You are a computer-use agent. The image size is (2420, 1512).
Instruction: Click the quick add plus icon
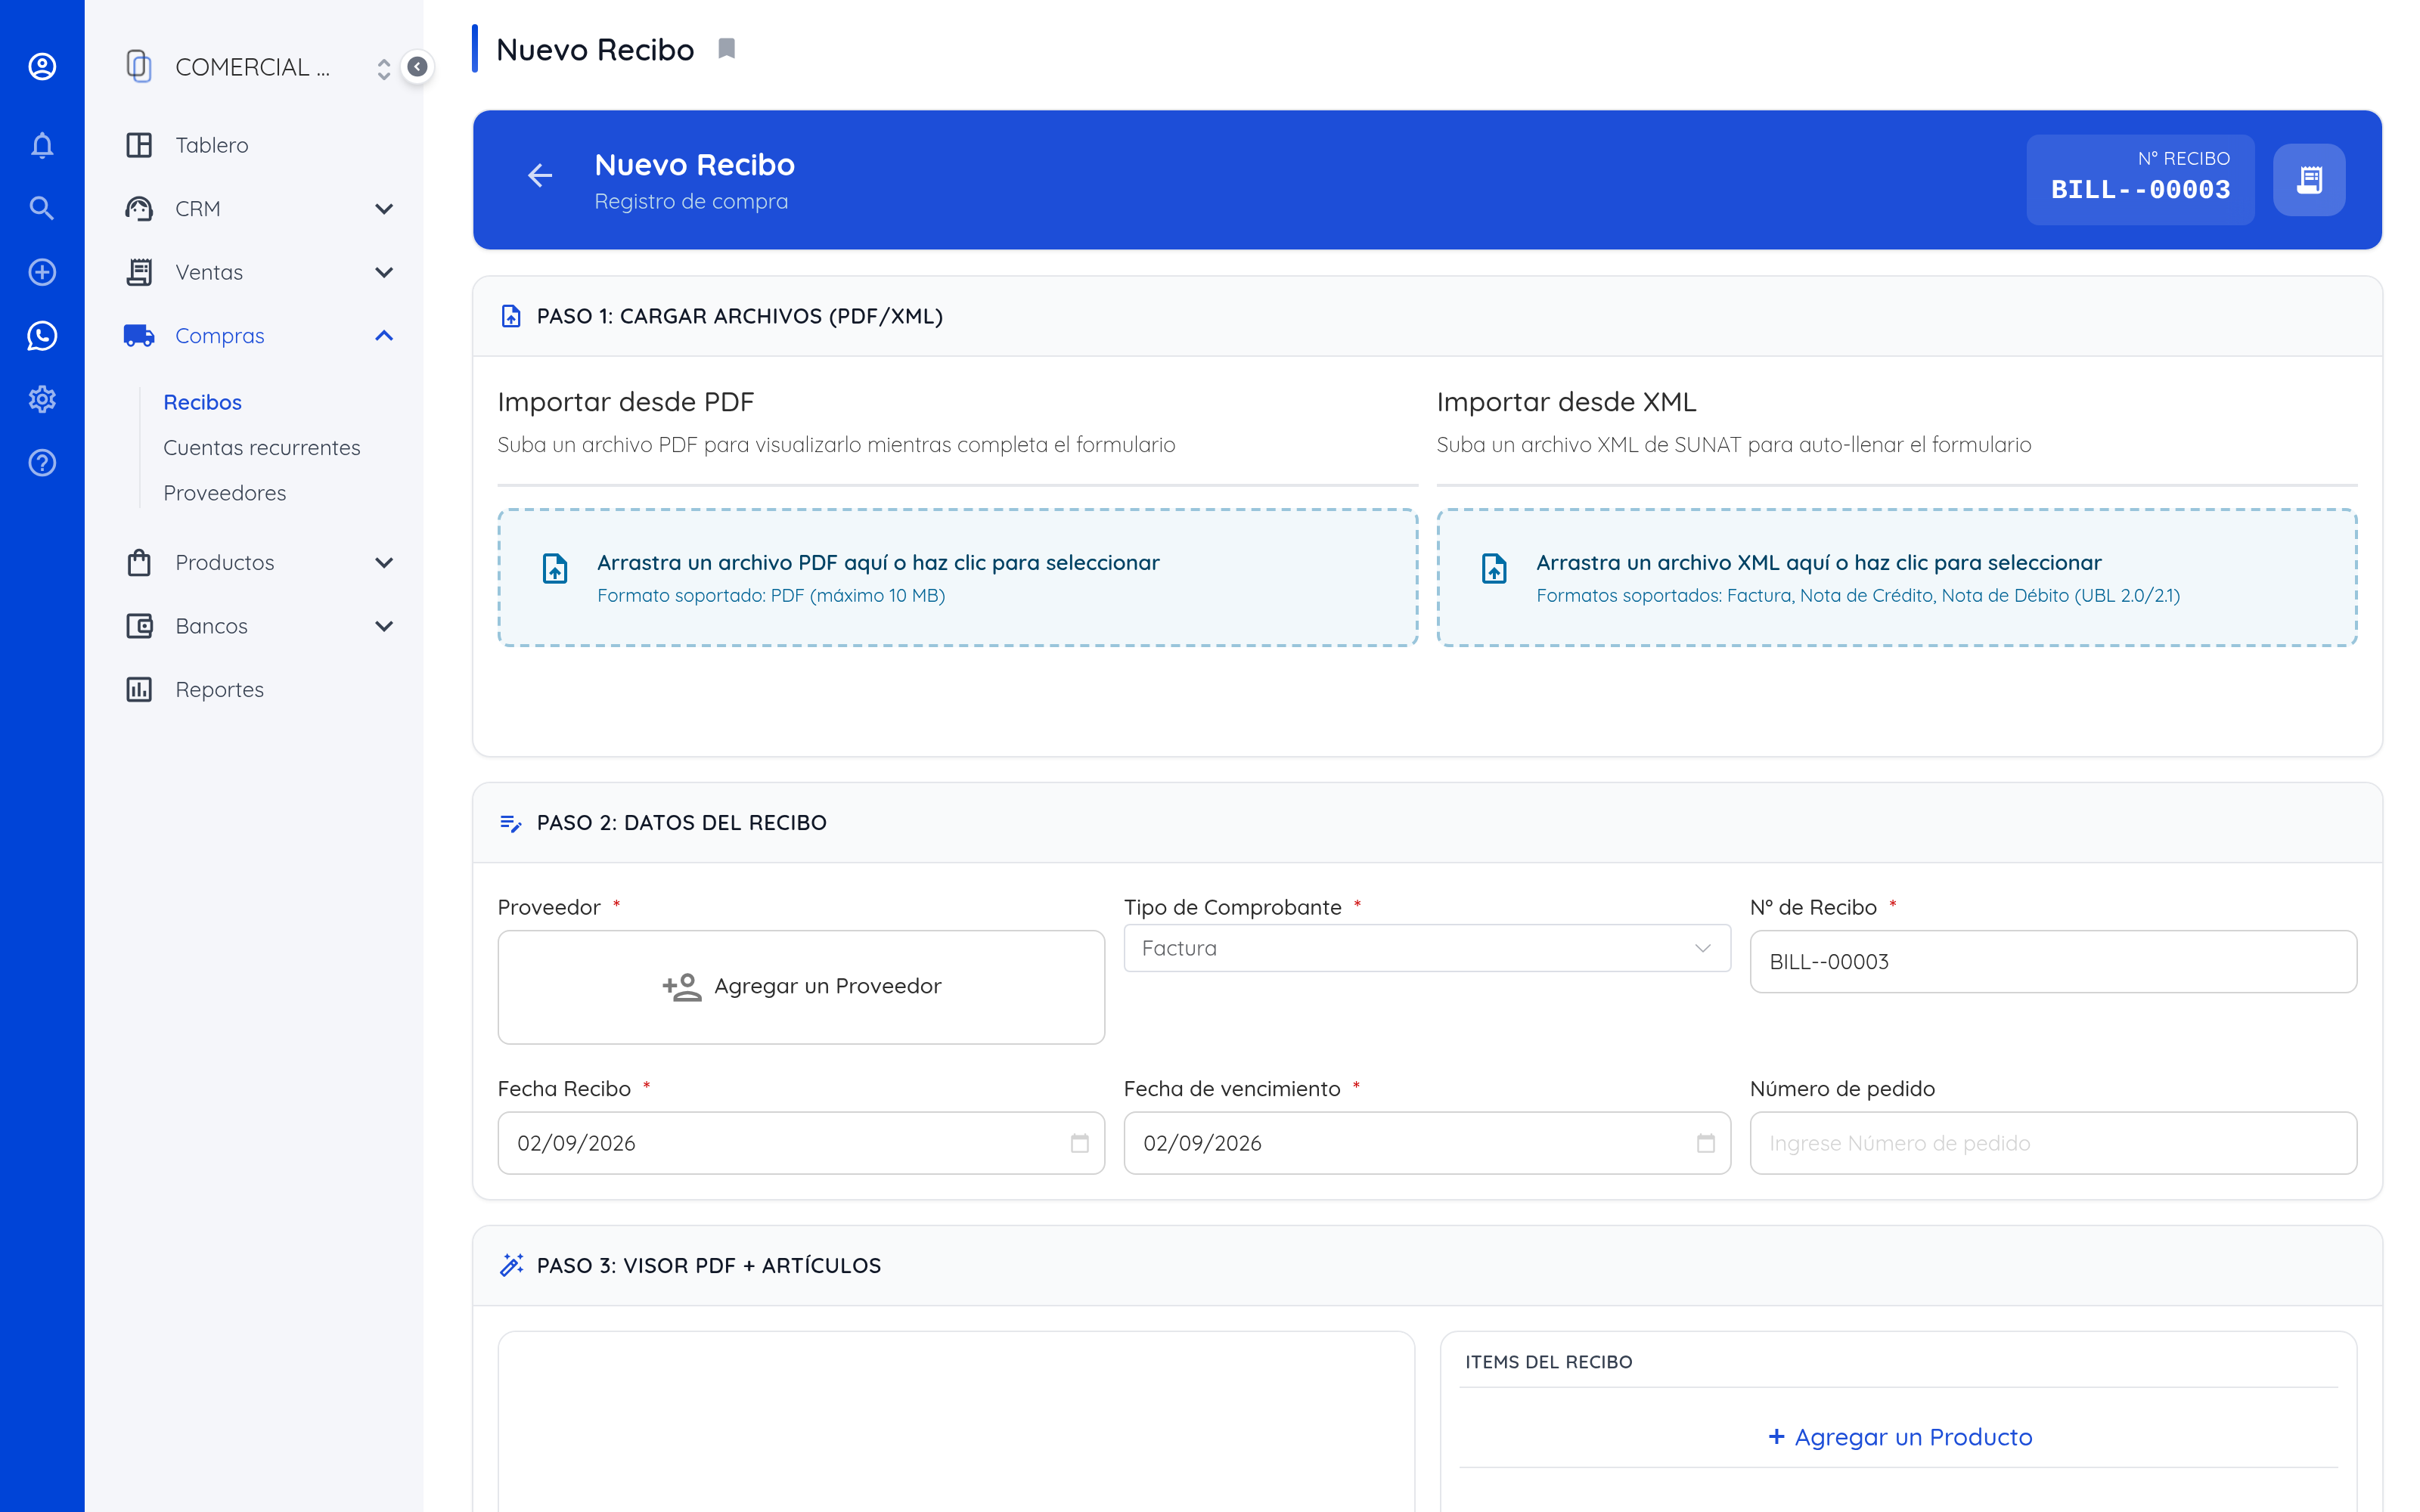coord(42,272)
